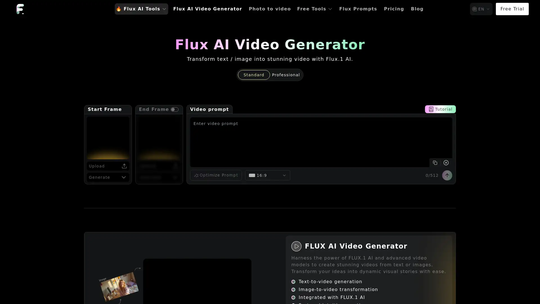Click the clear/X icon in video prompt

click(x=446, y=163)
